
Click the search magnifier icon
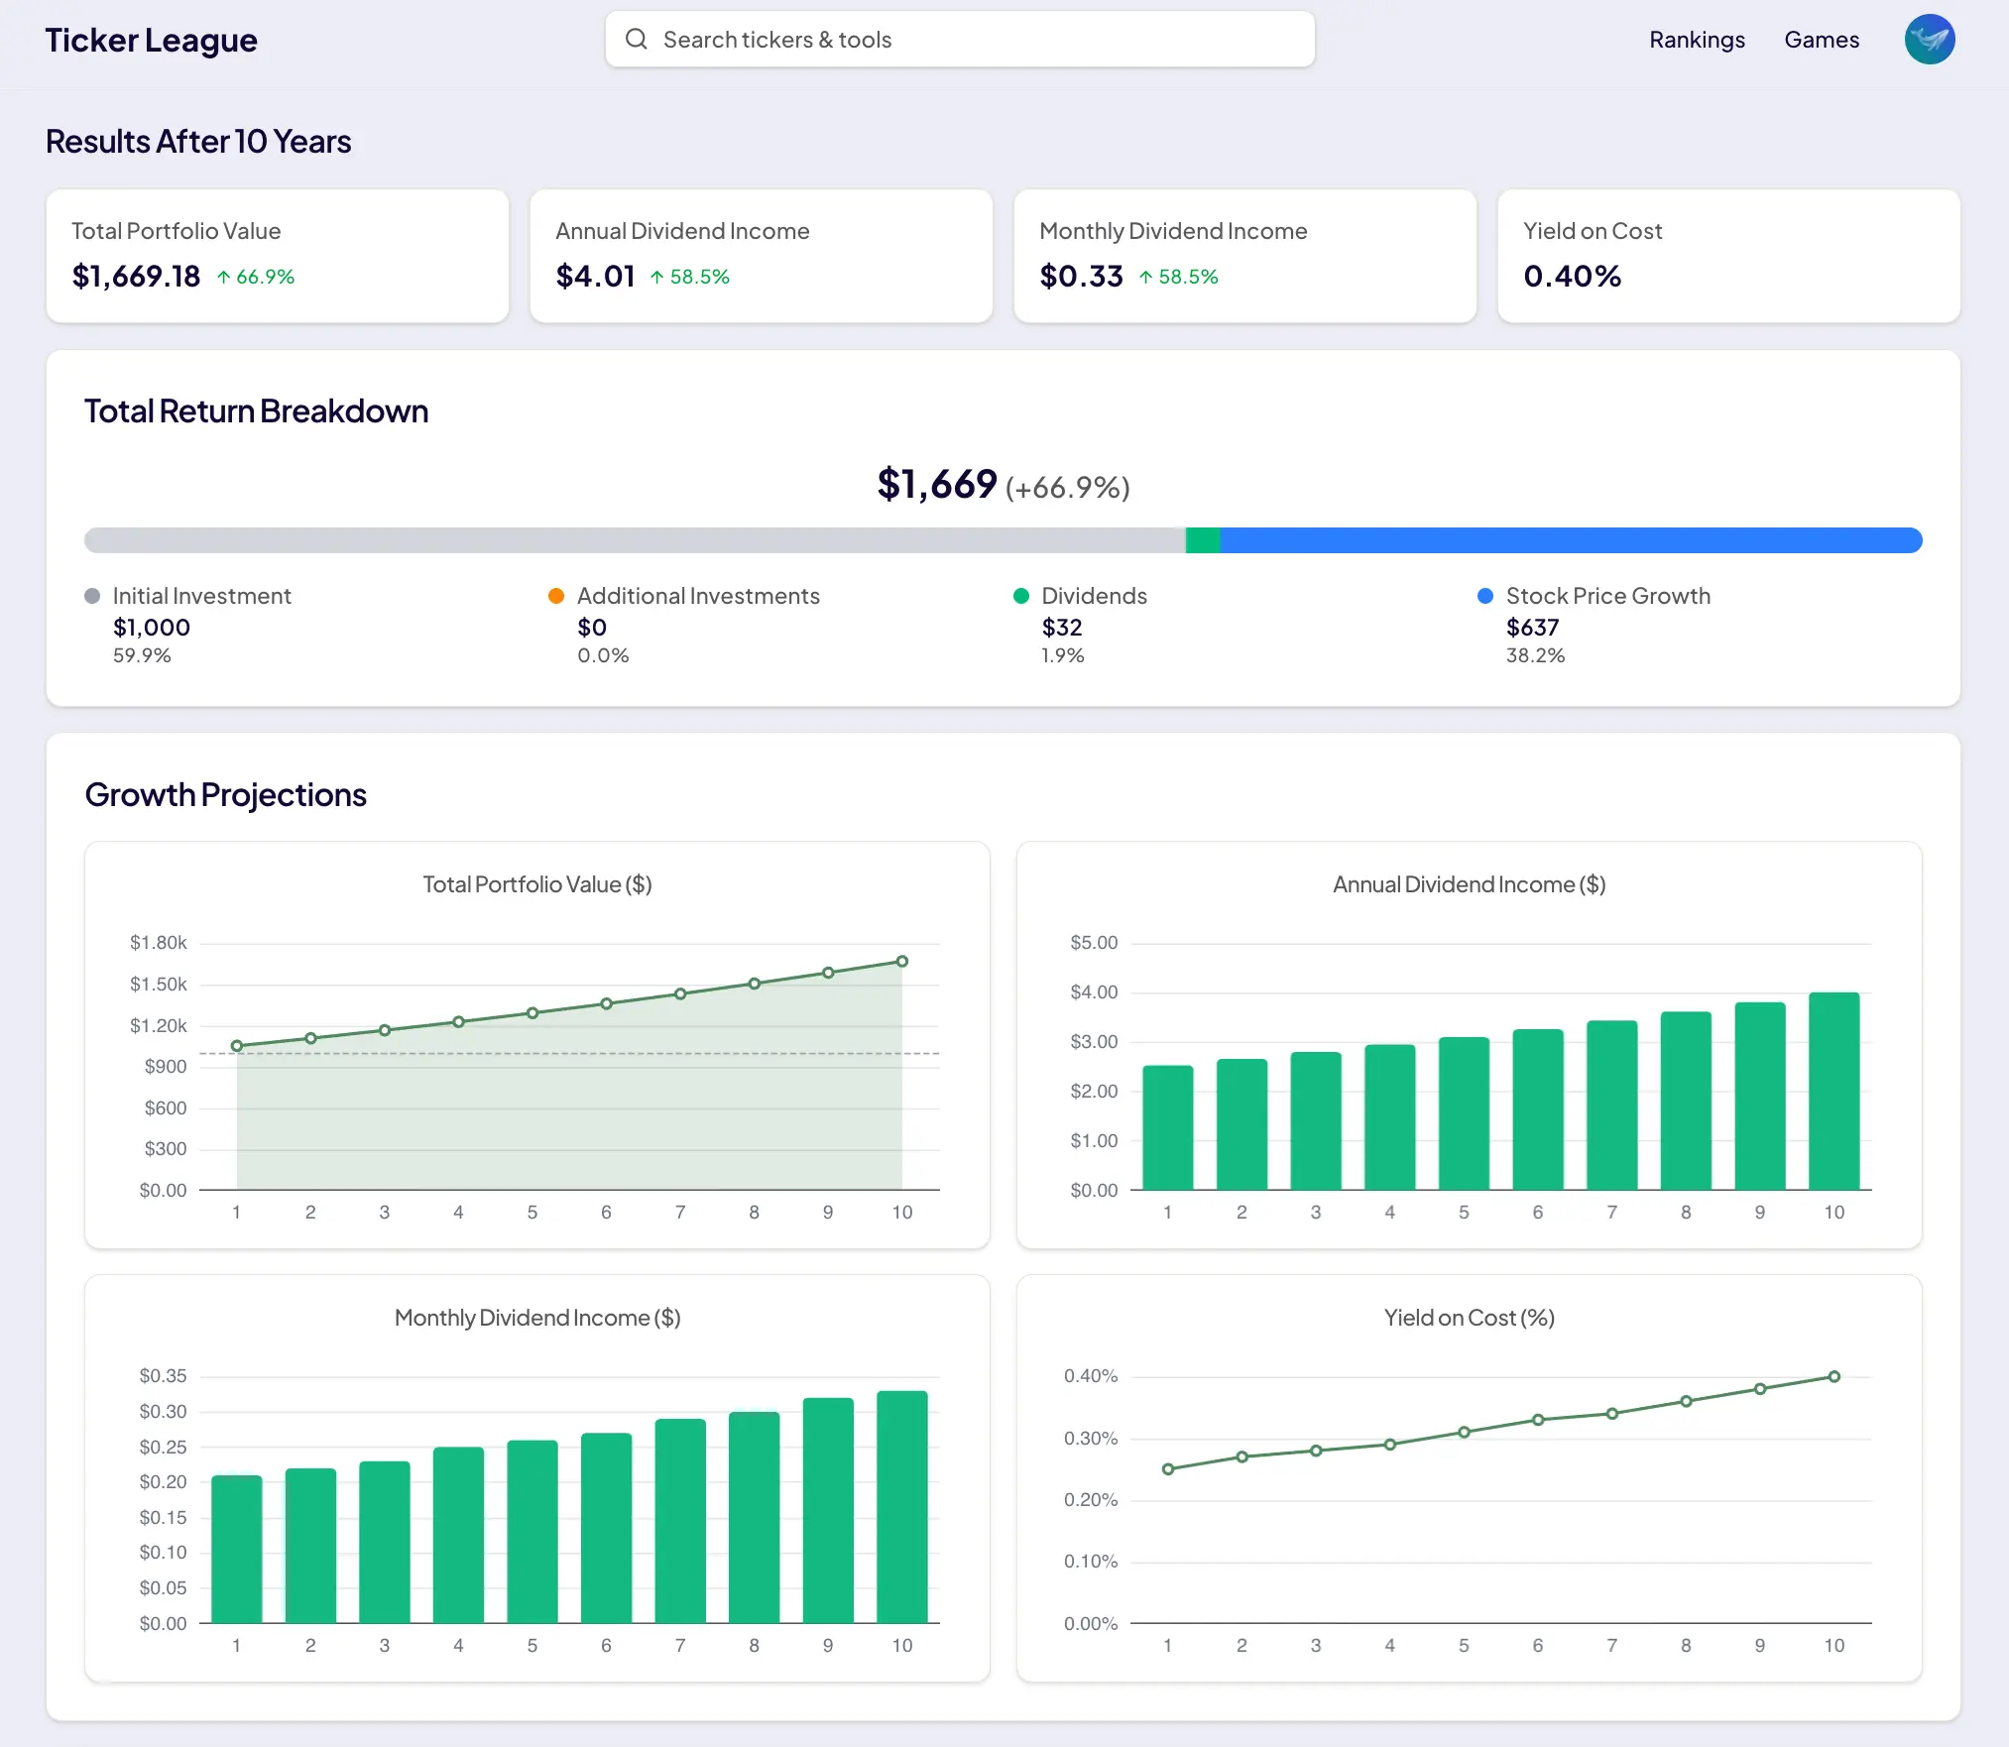(637, 40)
